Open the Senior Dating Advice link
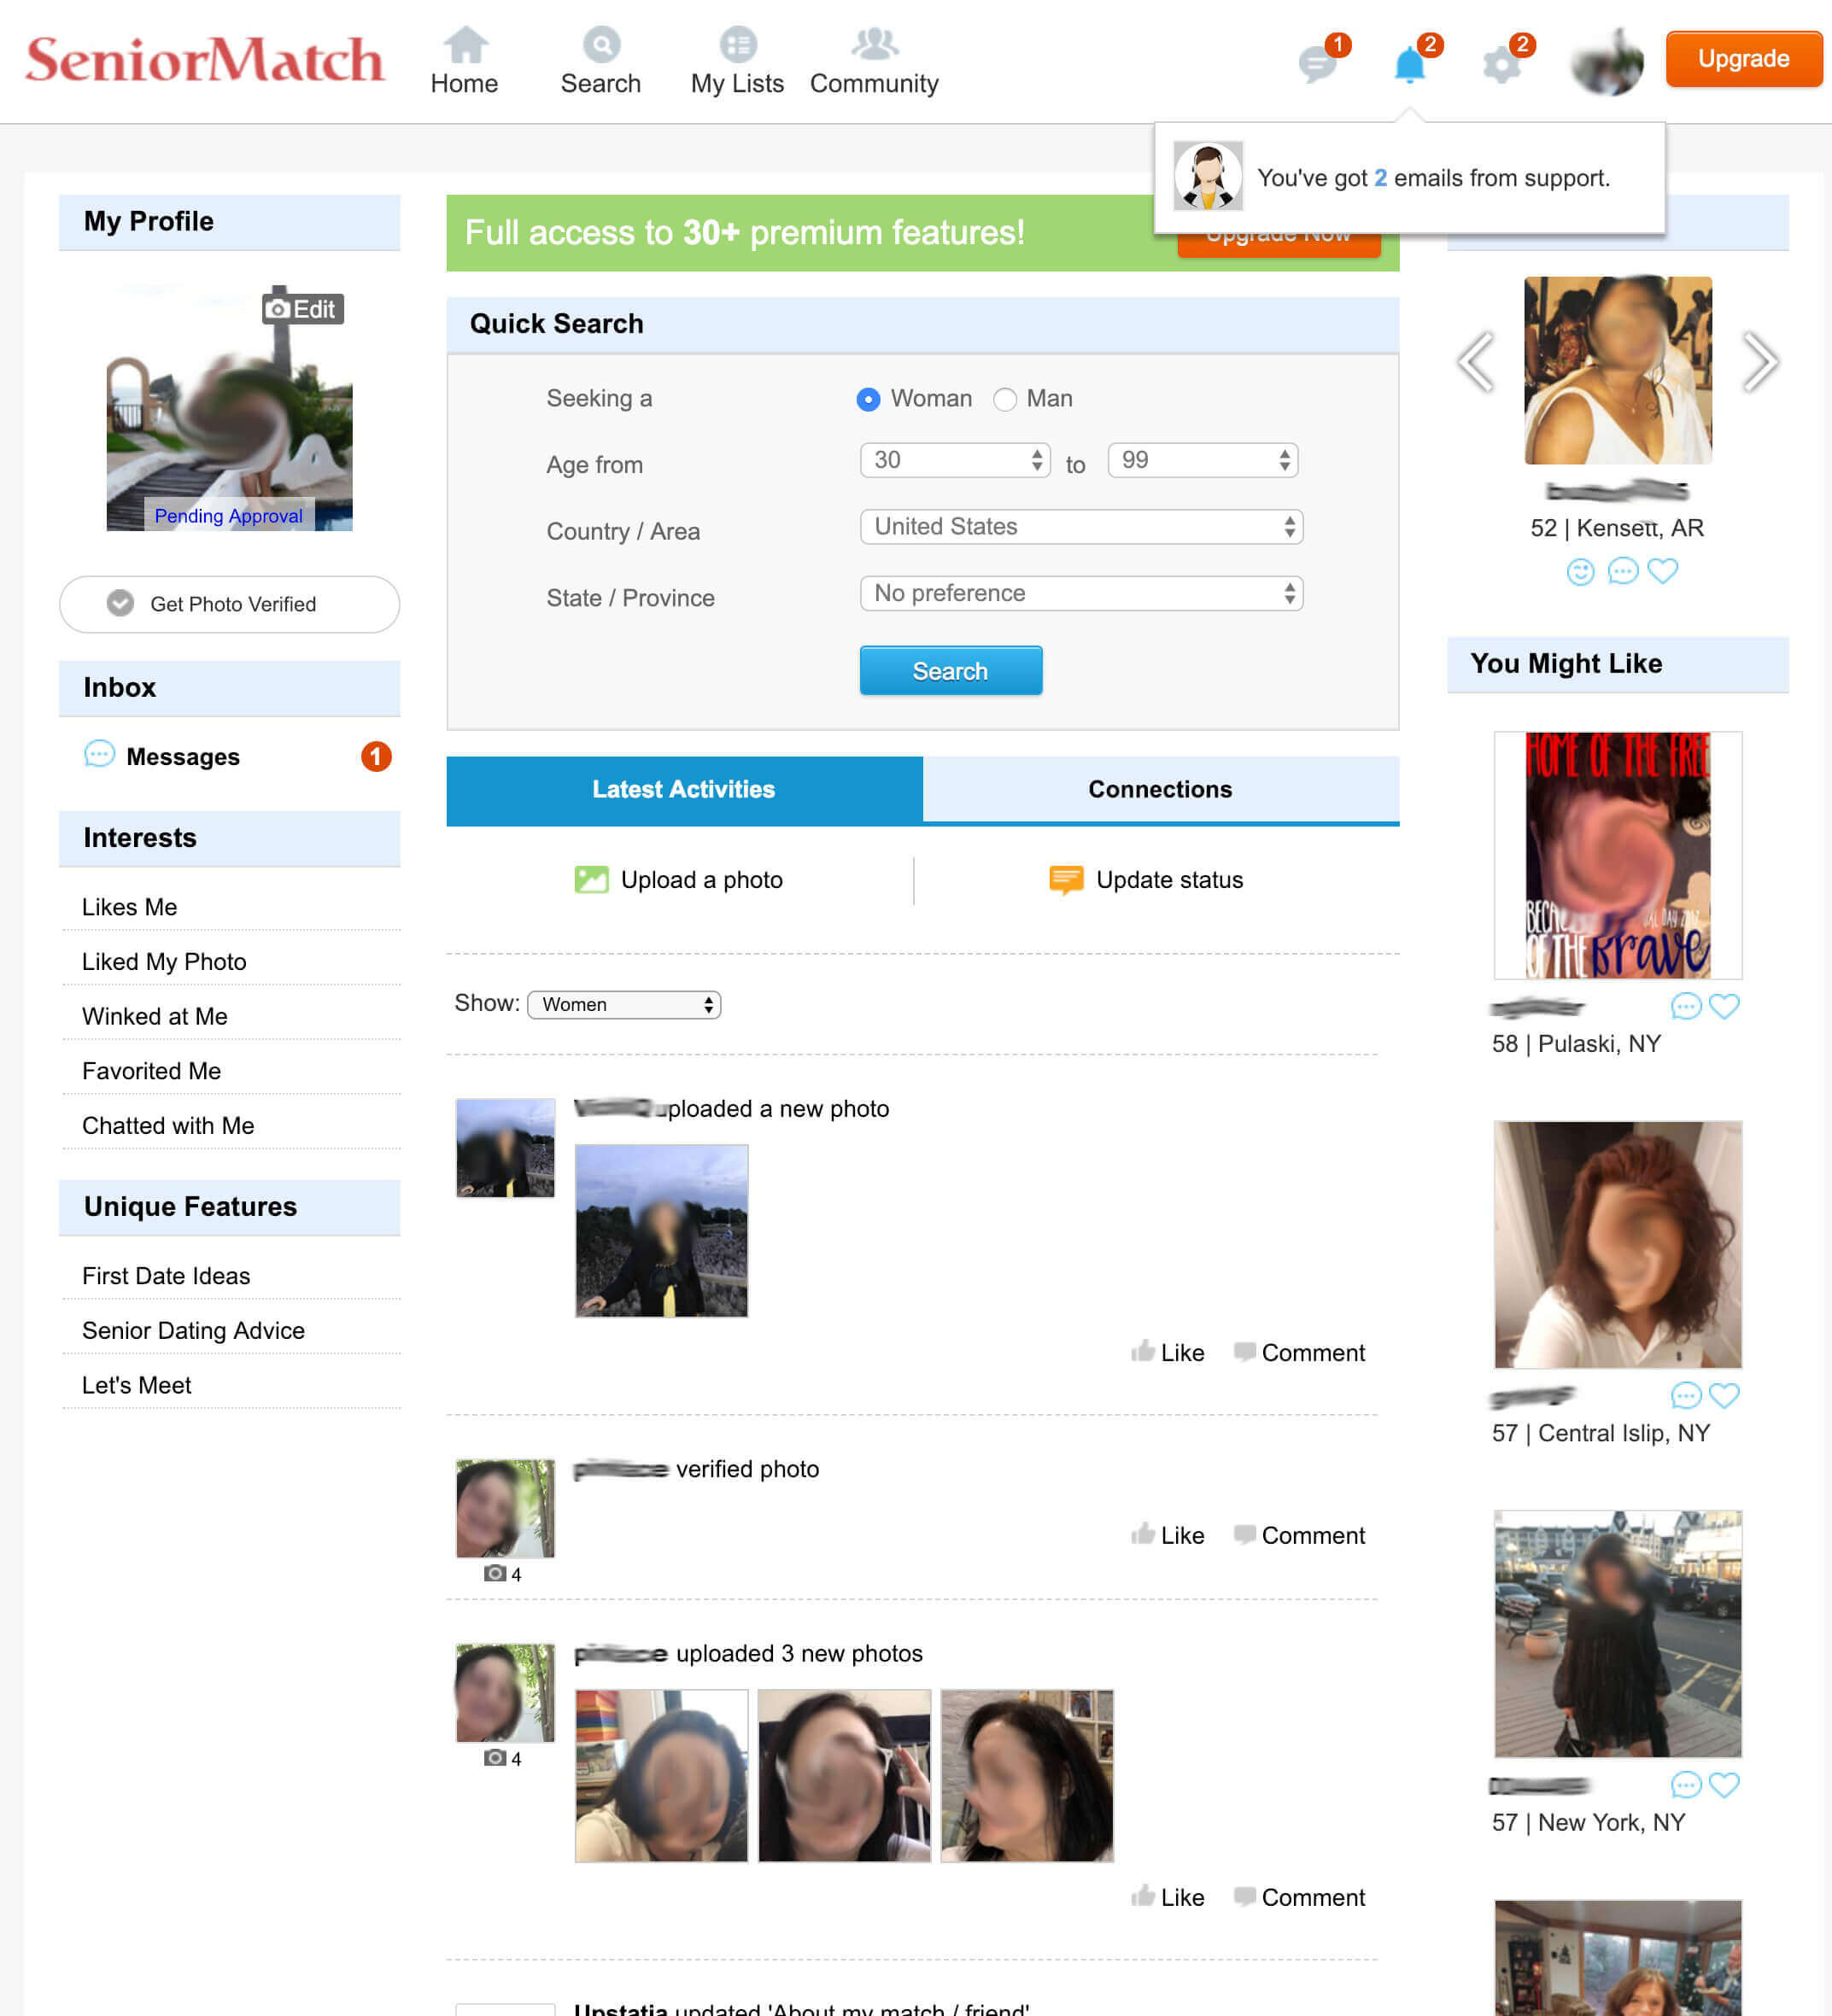Viewport: 1832px width, 2016px height. click(x=193, y=1330)
